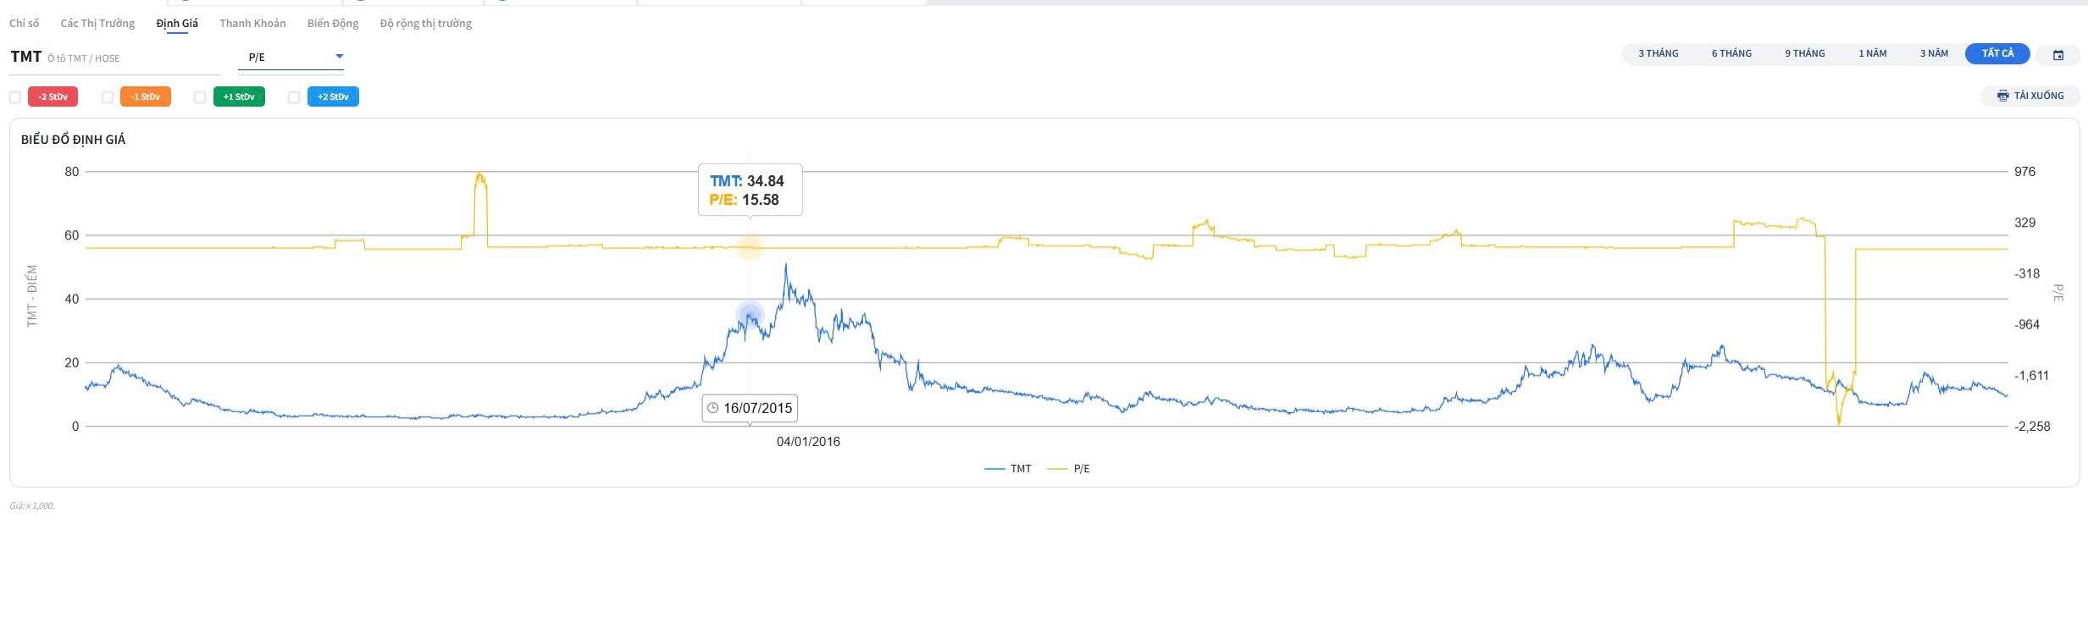Enable the -1 StDv checkbox

tap(108, 97)
